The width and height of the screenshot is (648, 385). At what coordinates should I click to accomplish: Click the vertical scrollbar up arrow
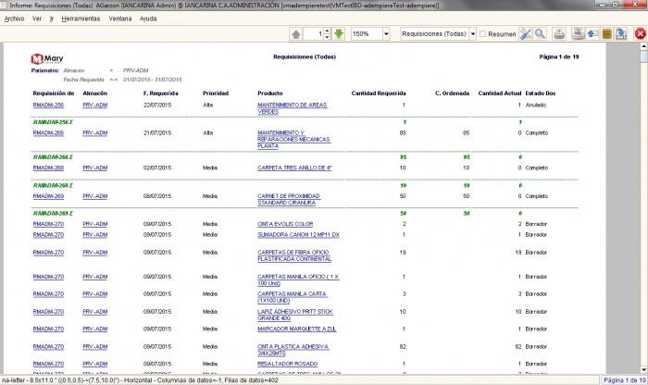(x=644, y=46)
